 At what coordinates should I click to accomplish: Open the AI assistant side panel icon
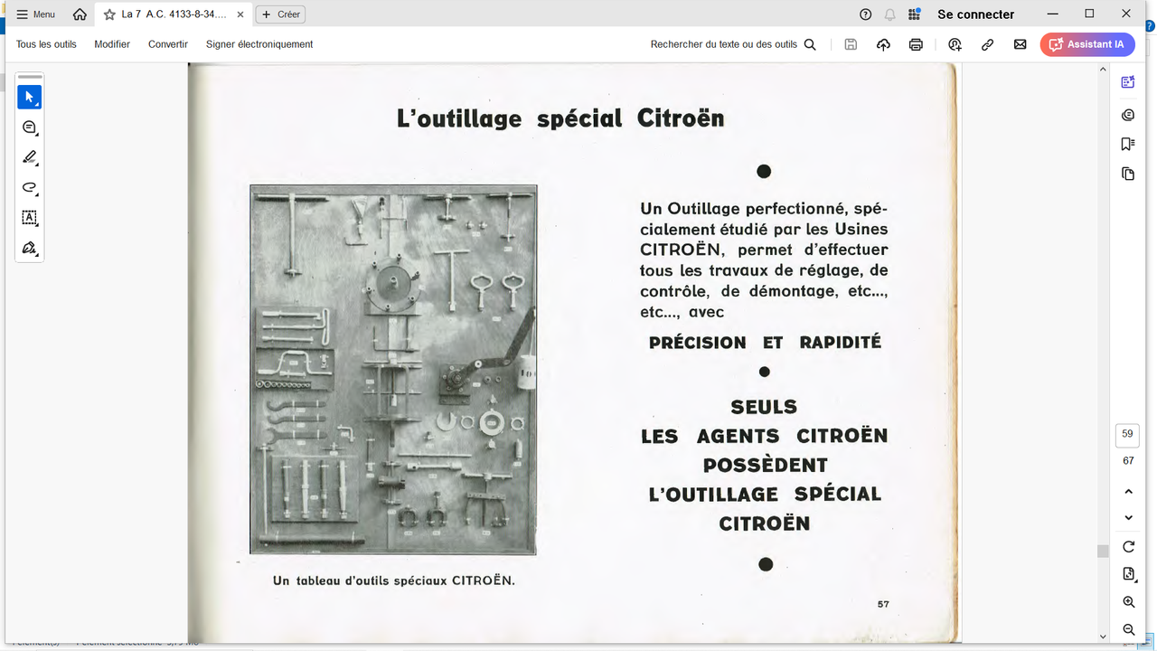(1128, 82)
